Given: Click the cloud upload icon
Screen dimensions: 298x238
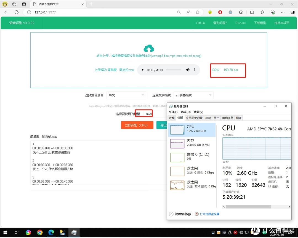Looking at the screenshot, I should click(x=149, y=48).
